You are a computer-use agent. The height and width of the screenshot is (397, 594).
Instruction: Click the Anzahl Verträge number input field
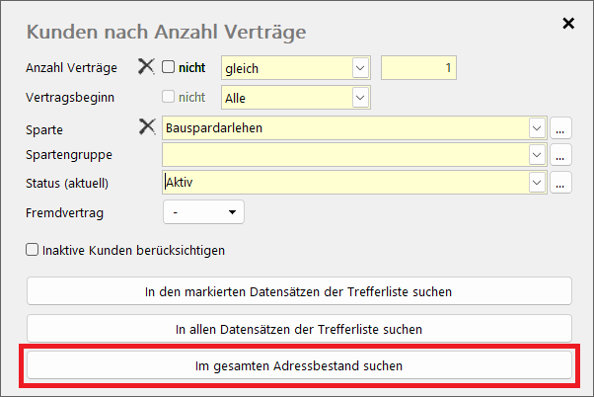point(418,68)
